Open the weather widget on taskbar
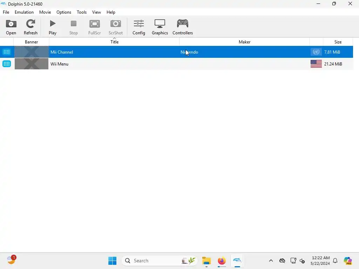 click(x=11, y=260)
